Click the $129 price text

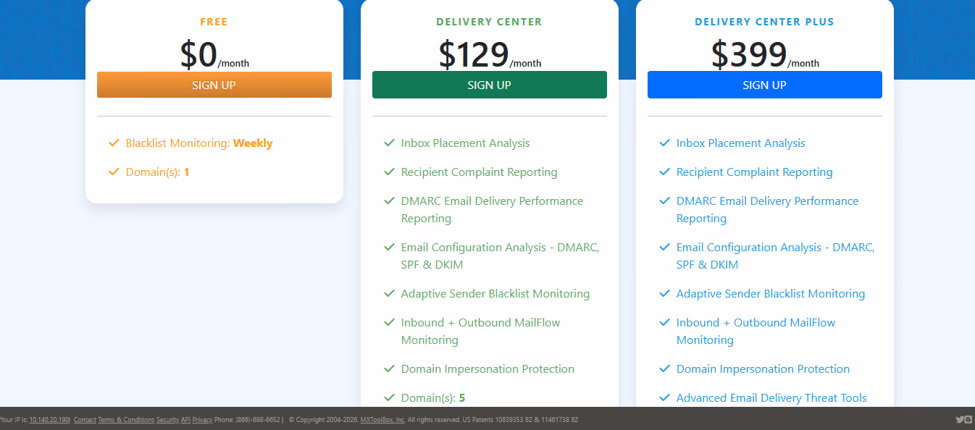pyautogui.click(x=474, y=55)
